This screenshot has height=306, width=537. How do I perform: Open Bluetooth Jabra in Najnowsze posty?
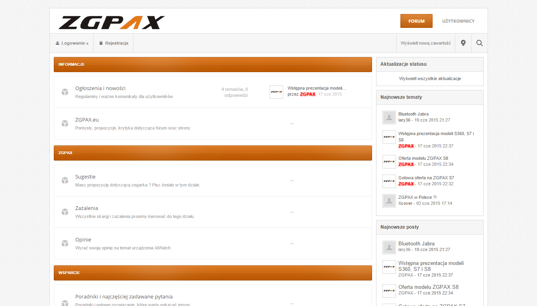(x=416, y=243)
